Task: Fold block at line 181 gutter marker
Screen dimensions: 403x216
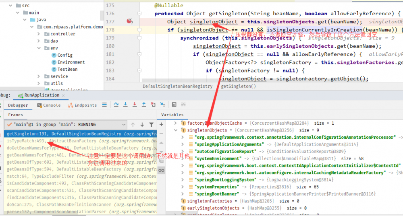Action: tap(139, 54)
